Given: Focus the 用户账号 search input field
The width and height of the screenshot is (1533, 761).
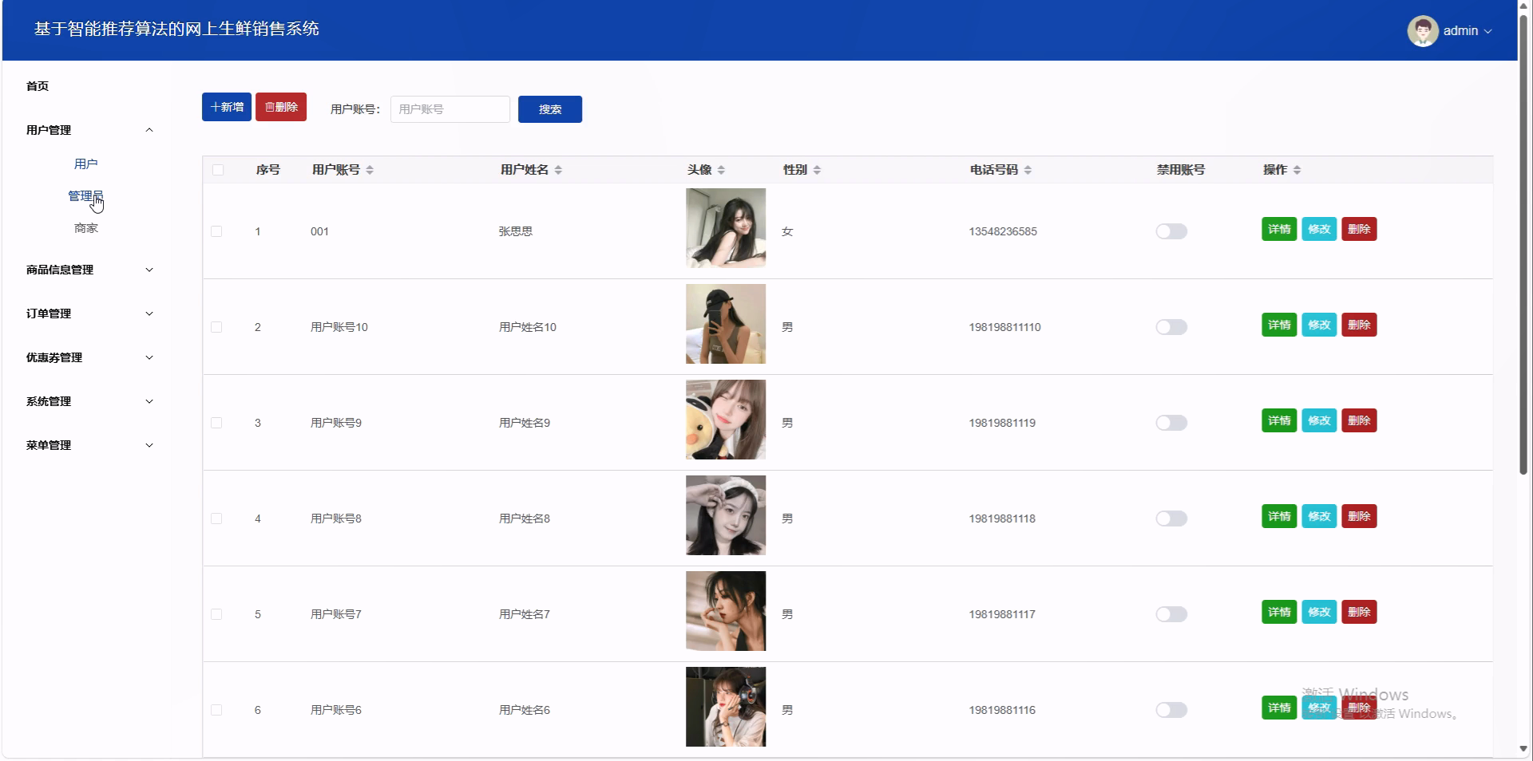Looking at the screenshot, I should (x=450, y=109).
